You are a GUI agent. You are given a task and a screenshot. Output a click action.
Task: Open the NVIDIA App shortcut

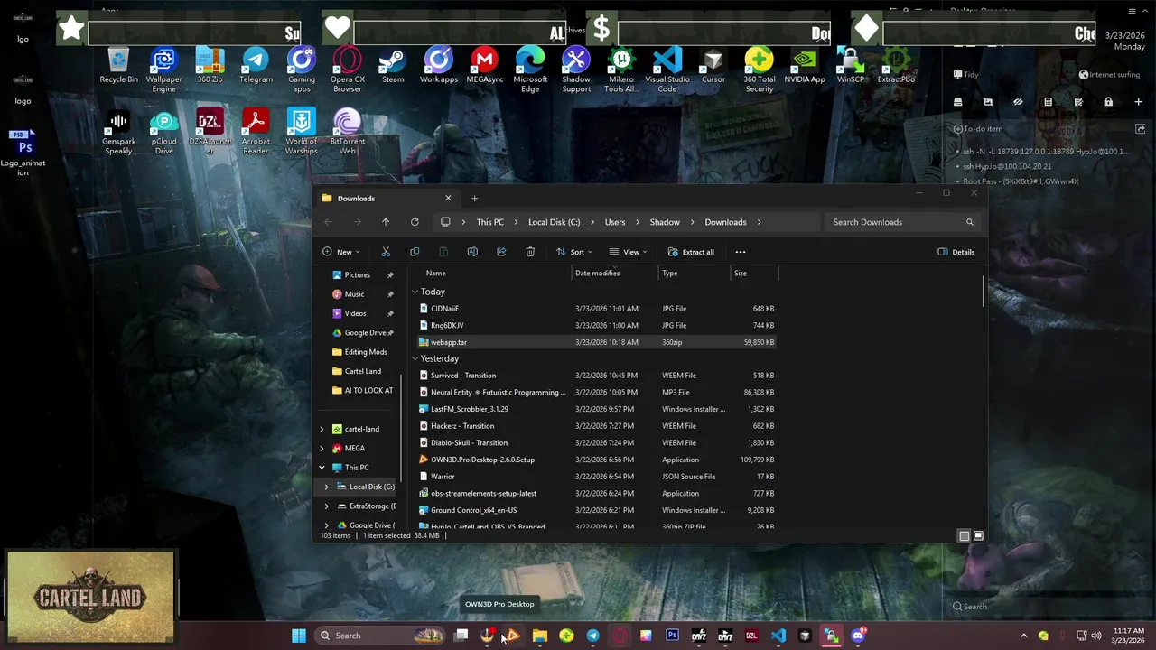coord(805,67)
